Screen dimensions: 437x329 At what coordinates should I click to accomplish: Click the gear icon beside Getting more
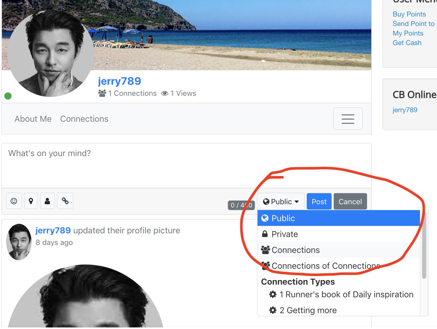273,310
